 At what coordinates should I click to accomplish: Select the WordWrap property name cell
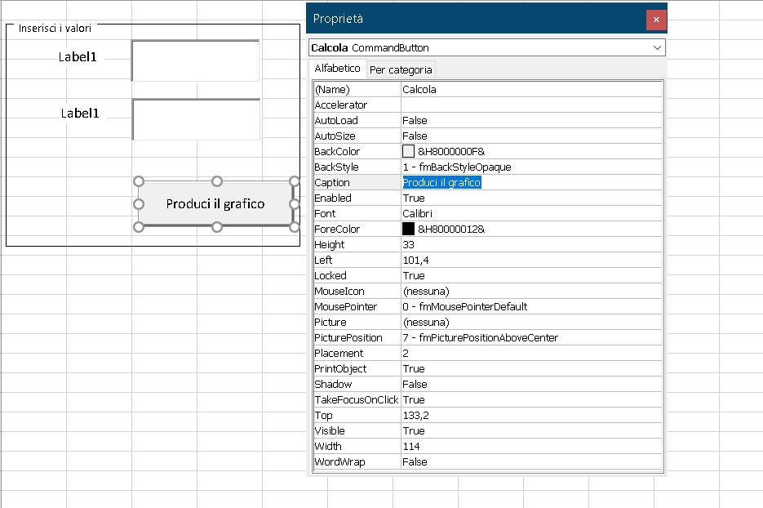357,462
